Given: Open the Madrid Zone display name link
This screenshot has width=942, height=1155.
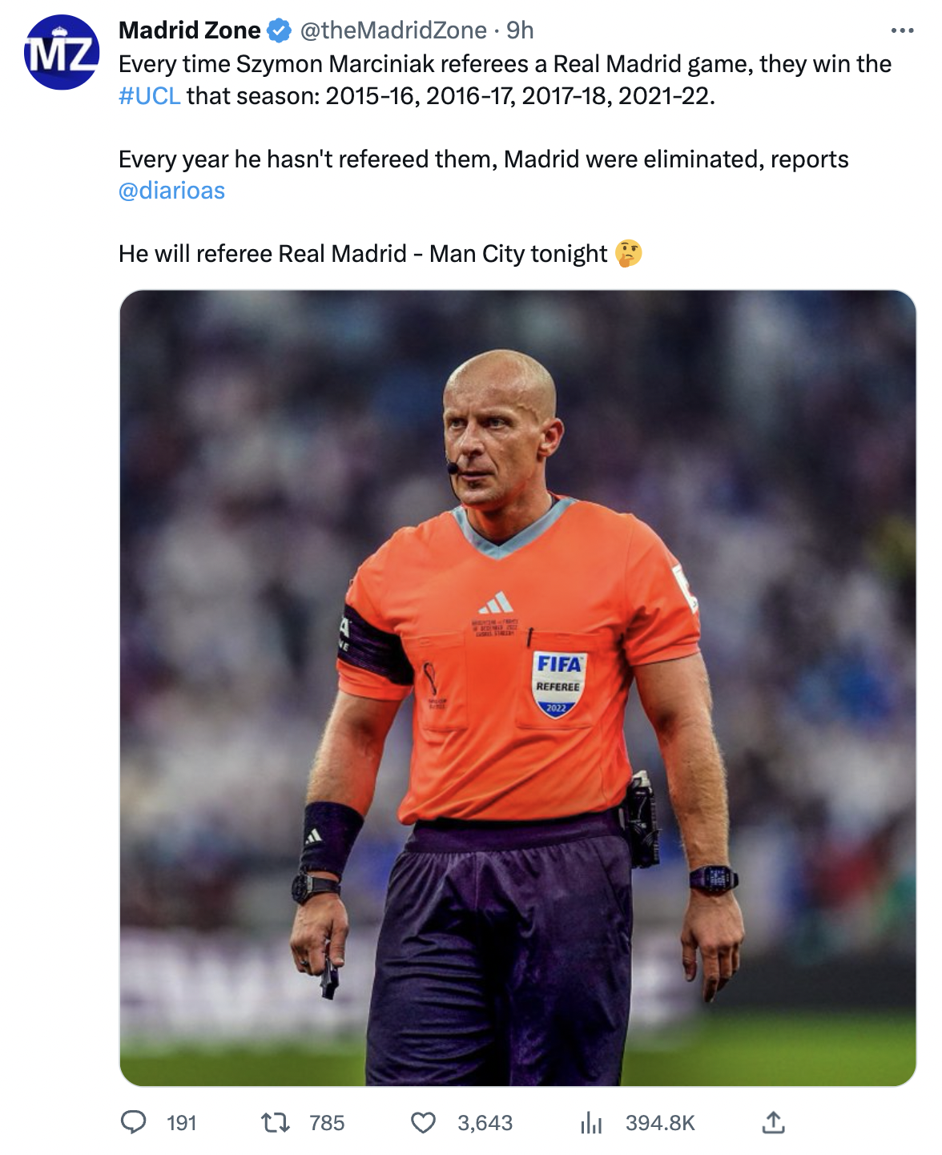Looking at the screenshot, I should pyautogui.click(x=189, y=30).
